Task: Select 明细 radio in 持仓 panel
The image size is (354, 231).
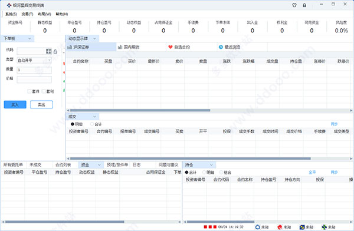Action: 204,172
